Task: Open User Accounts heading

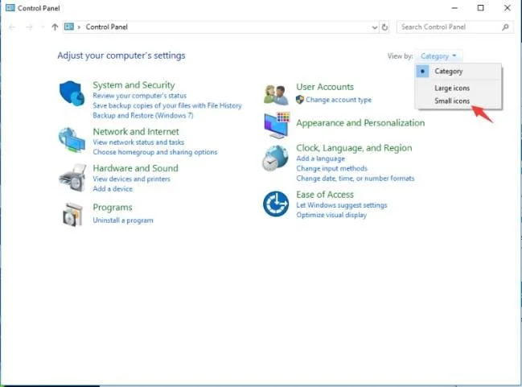Action: tap(325, 87)
